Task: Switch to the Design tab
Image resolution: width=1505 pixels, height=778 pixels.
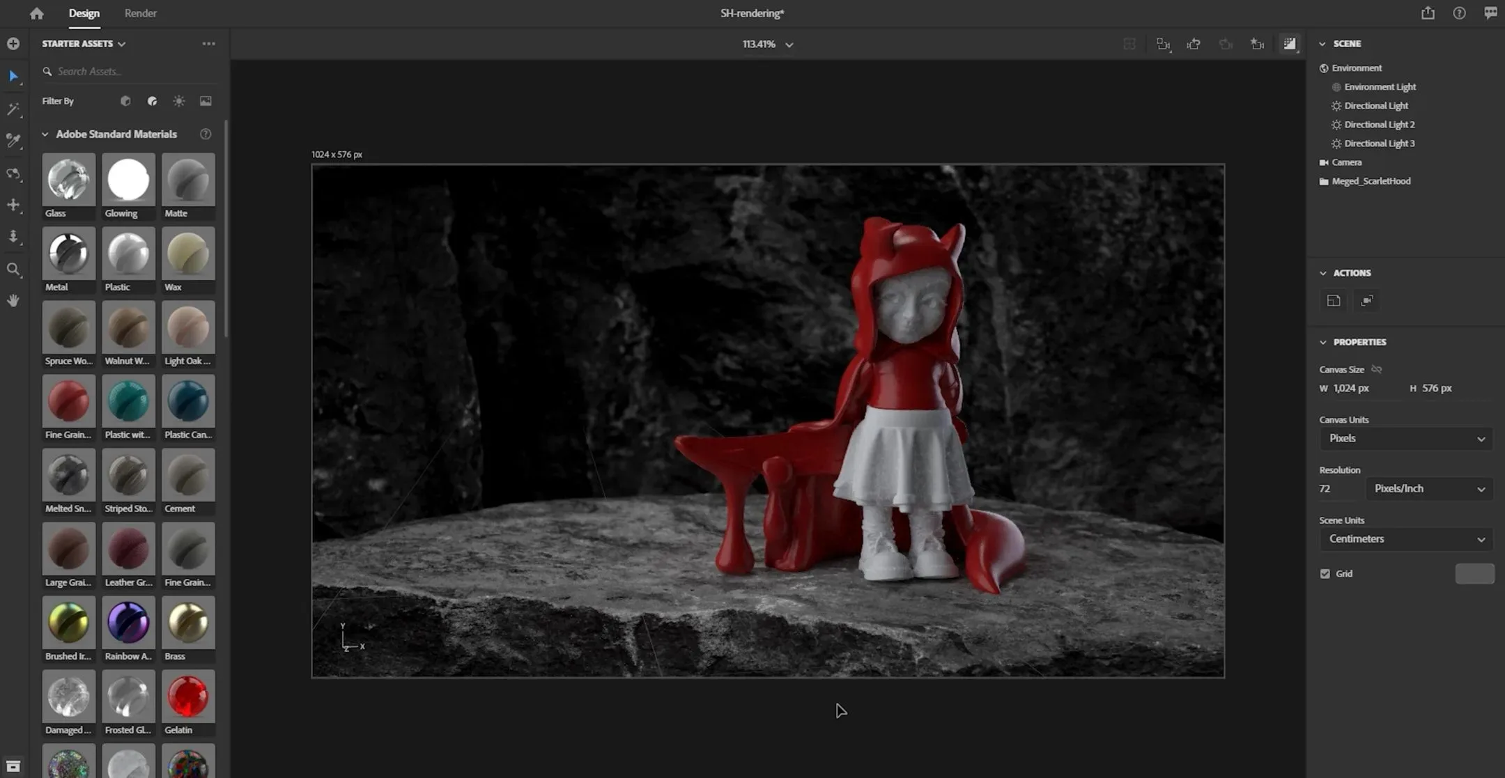Action: [84, 13]
